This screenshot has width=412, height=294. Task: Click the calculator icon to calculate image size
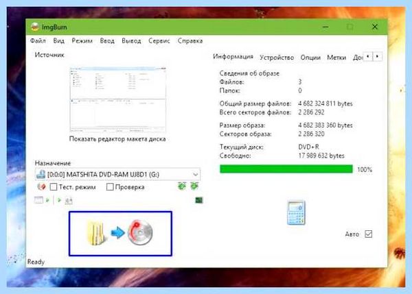pos(296,212)
